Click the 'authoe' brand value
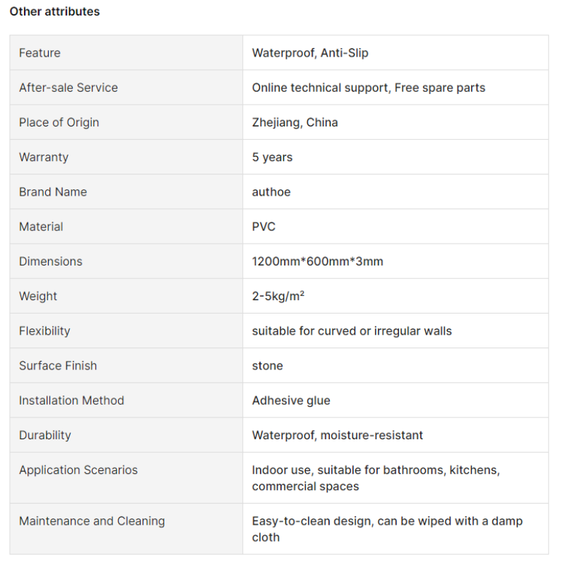565x565 pixels. coord(271,191)
